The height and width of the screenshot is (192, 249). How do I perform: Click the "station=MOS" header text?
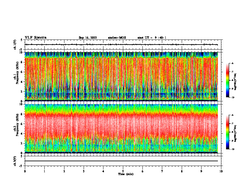click(x=117, y=38)
